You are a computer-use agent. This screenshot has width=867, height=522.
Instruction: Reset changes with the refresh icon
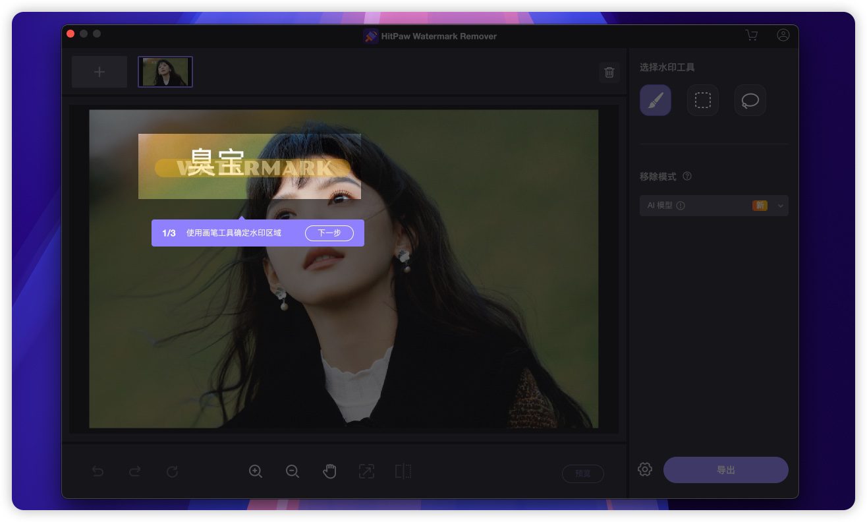(x=172, y=471)
